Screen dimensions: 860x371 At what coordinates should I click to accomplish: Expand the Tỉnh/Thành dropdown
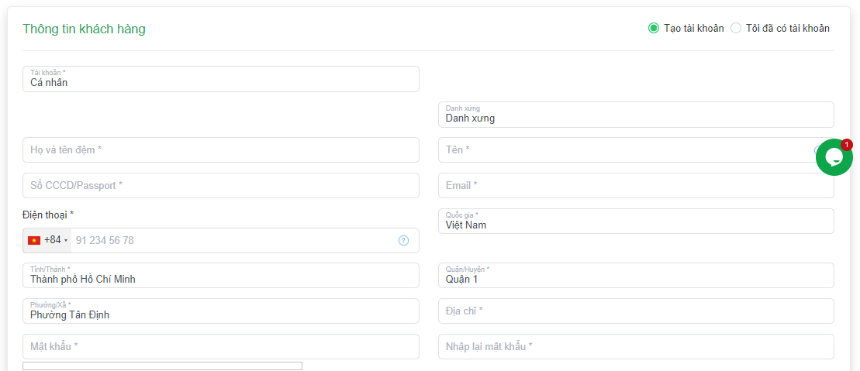tap(221, 276)
